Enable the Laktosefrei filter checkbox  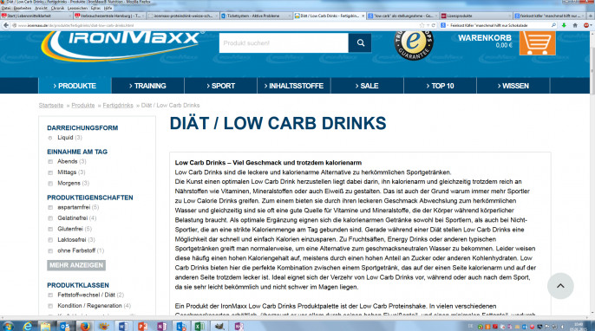point(50,240)
